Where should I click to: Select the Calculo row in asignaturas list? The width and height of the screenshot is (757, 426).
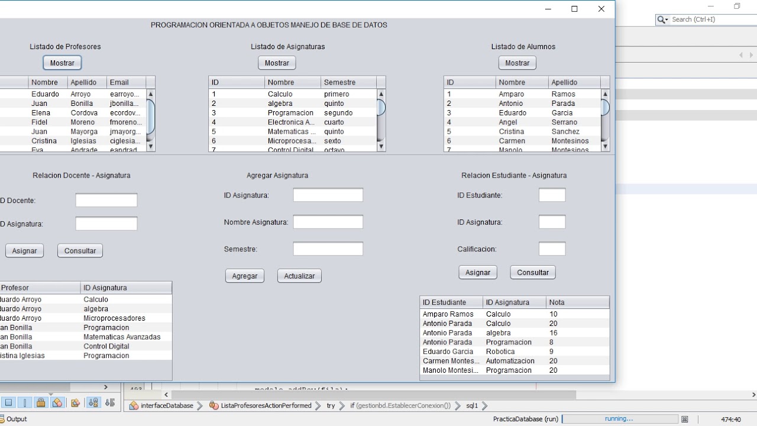[293, 94]
